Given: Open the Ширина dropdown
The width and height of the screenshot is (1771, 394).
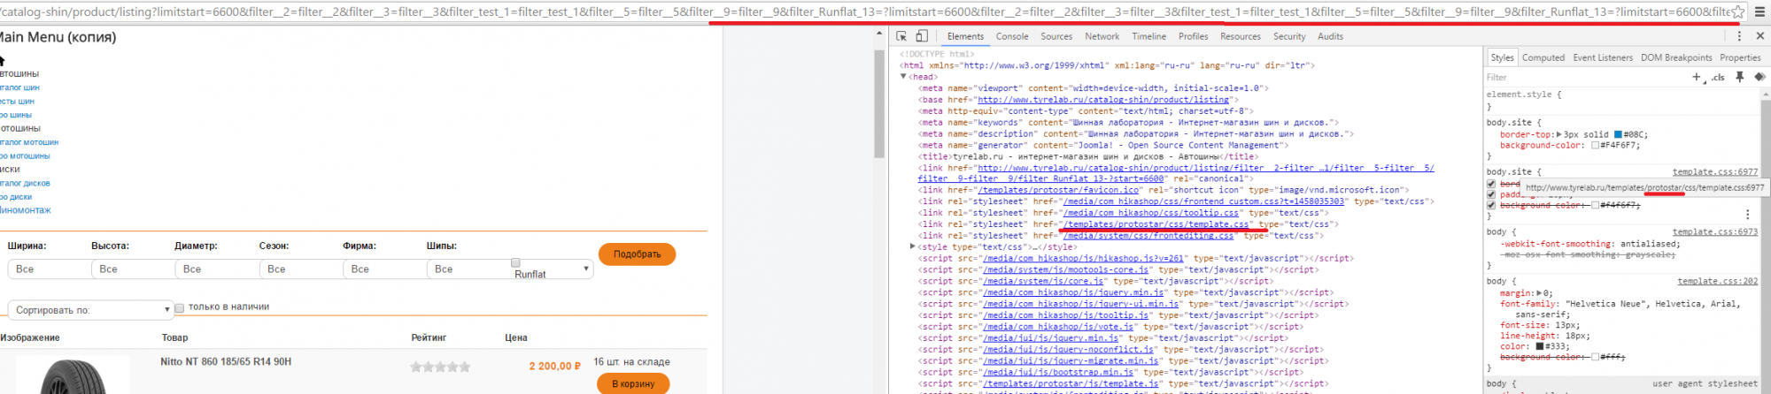Looking at the screenshot, I should (x=50, y=269).
